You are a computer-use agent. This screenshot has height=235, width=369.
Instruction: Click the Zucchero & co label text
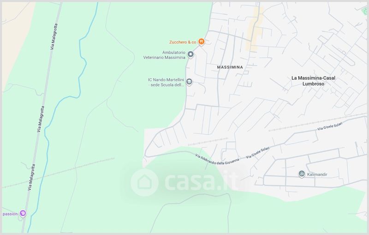coord(183,42)
